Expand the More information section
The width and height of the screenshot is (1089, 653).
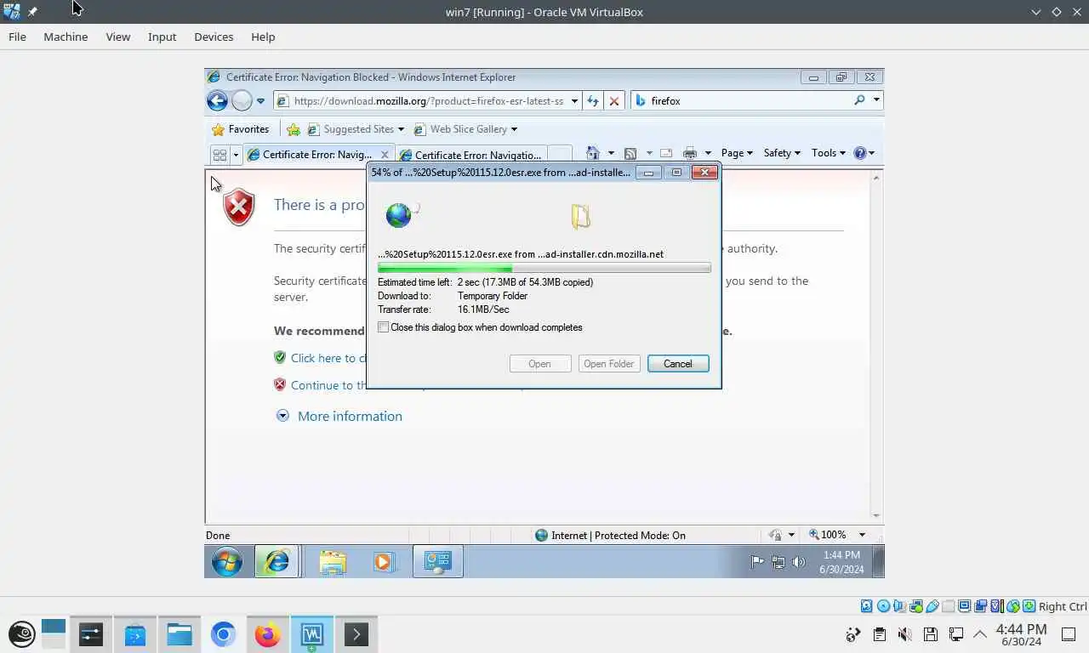(339, 416)
